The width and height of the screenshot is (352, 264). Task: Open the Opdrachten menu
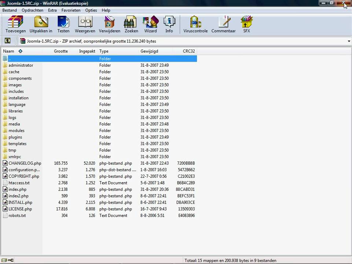tap(32, 10)
